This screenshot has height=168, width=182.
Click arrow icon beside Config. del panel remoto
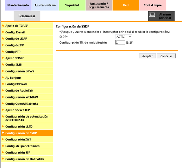(3, 146)
